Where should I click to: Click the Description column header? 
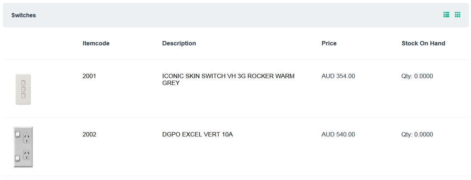tap(179, 44)
